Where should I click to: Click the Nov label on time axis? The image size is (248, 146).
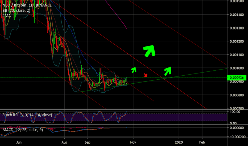click(x=133, y=142)
